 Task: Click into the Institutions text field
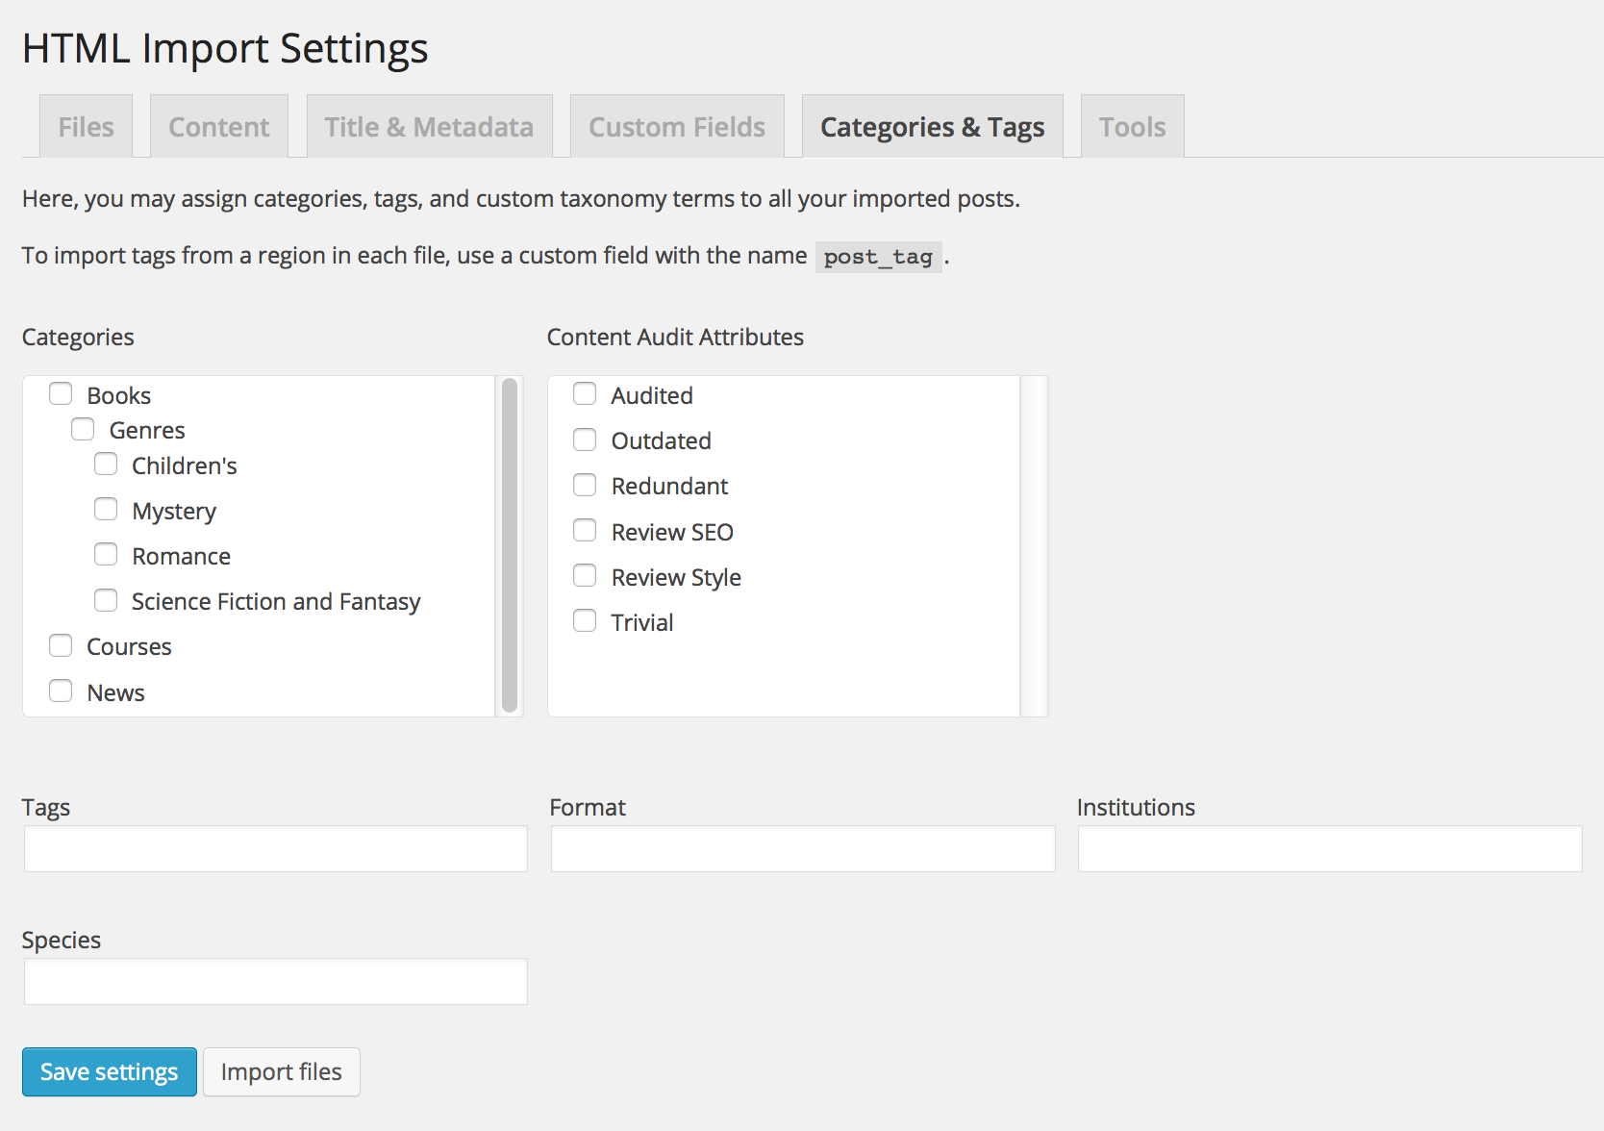[x=1330, y=849]
